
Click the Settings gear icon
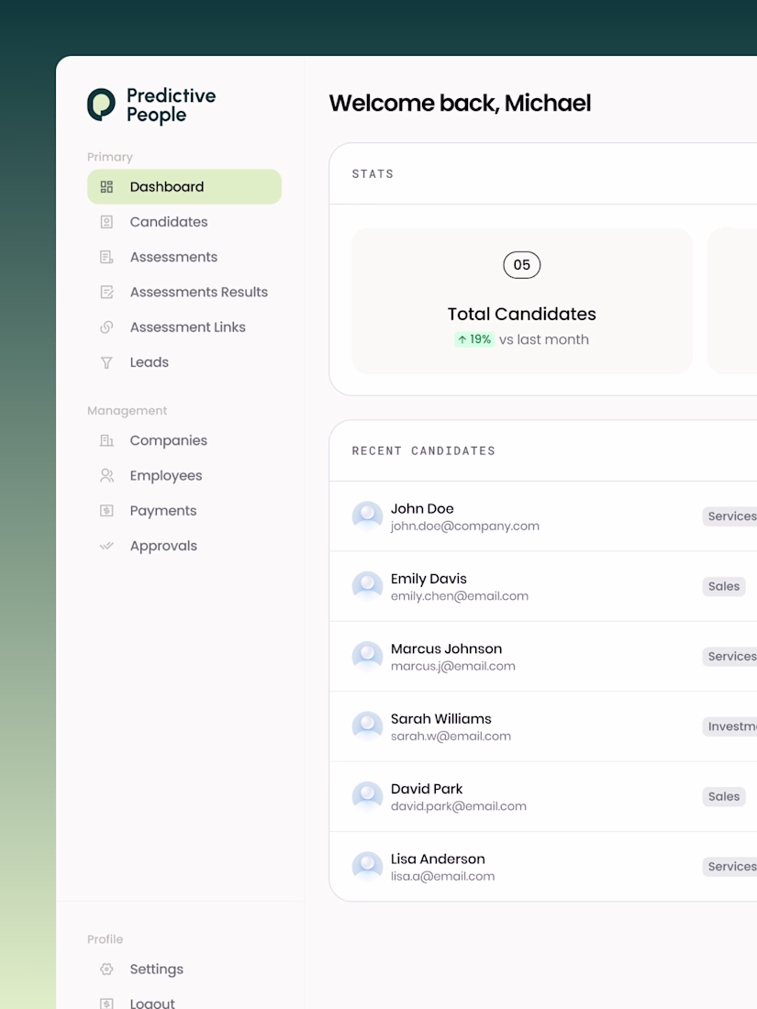pos(106,970)
